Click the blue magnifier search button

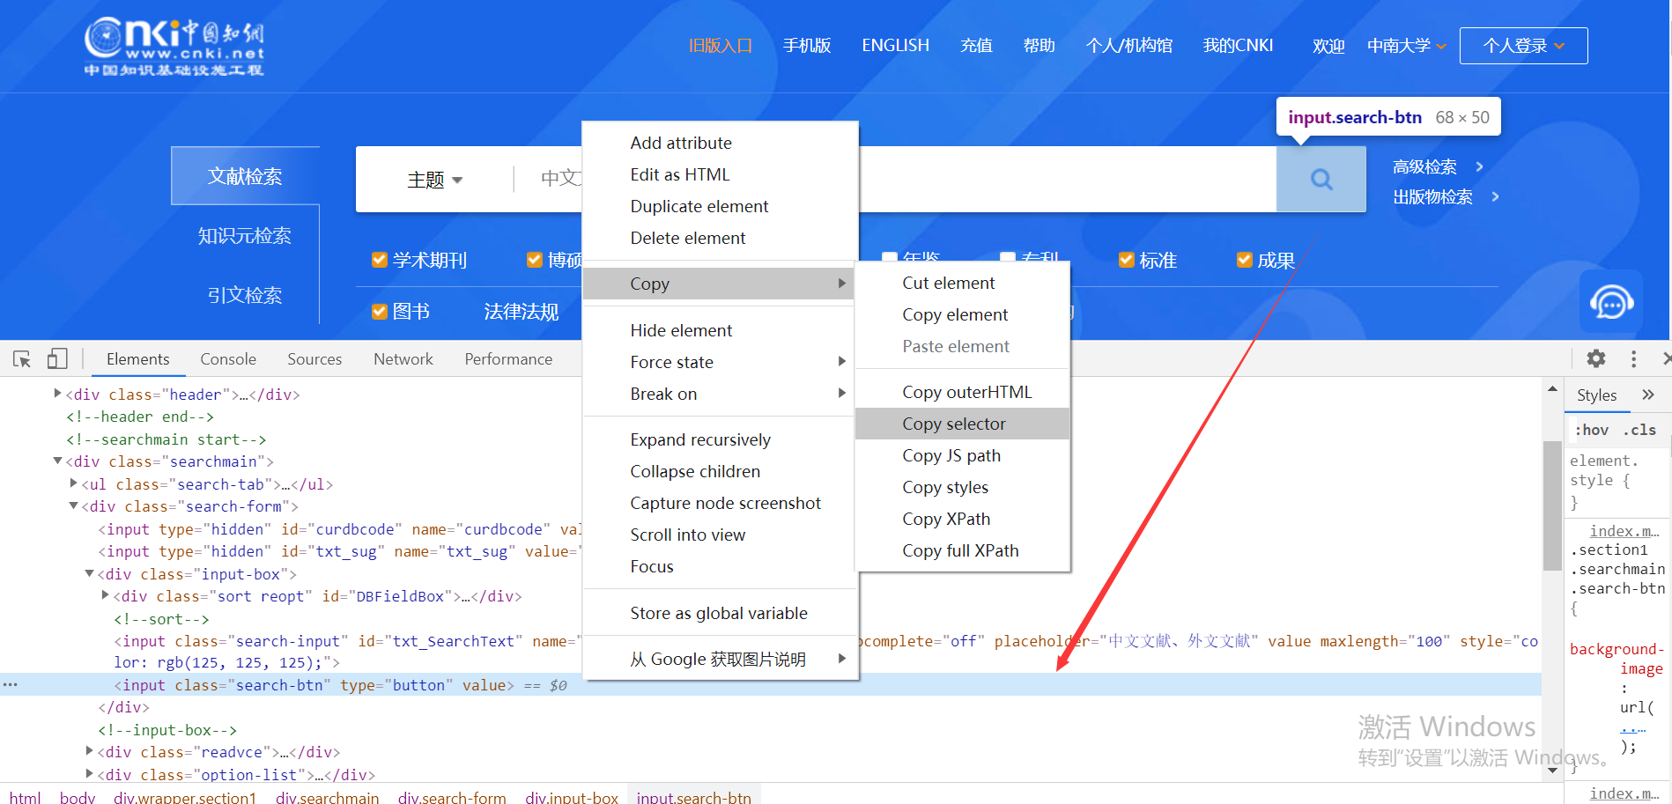pyautogui.click(x=1320, y=179)
